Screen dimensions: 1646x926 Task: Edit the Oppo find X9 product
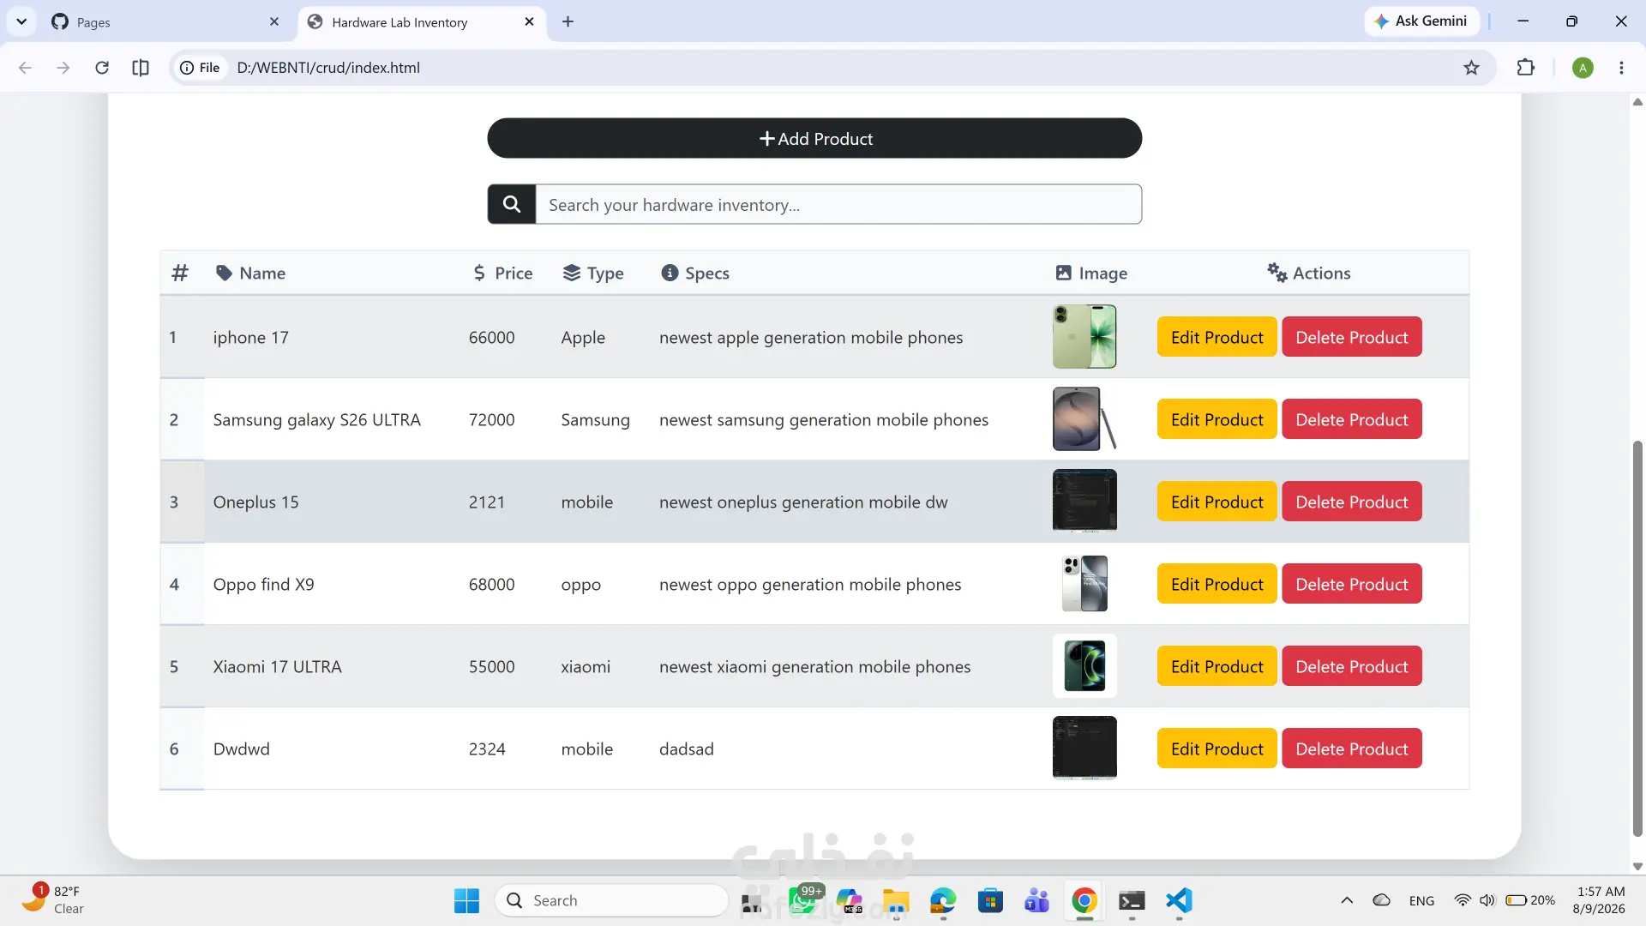(x=1216, y=584)
